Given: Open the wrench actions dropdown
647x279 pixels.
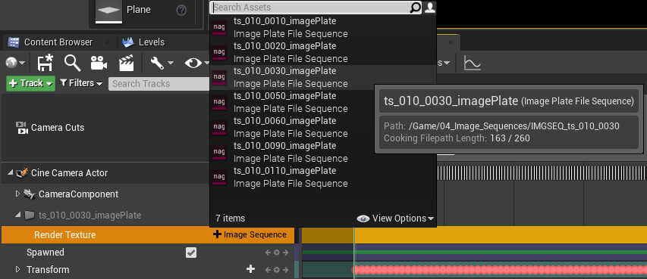Looking at the screenshot, I should point(162,63).
